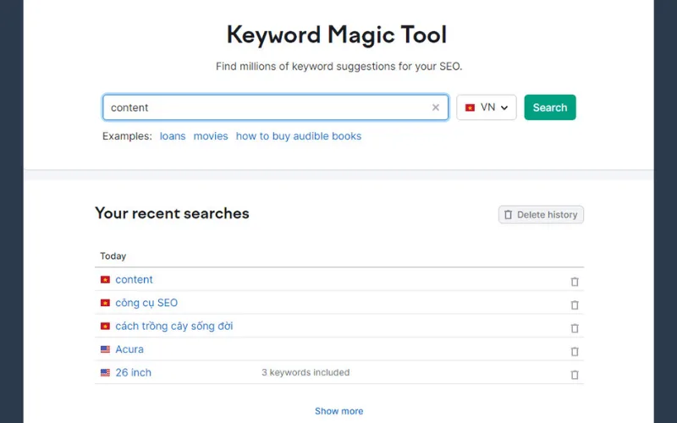Delete công cụ SEO search with trash icon

[575, 305]
